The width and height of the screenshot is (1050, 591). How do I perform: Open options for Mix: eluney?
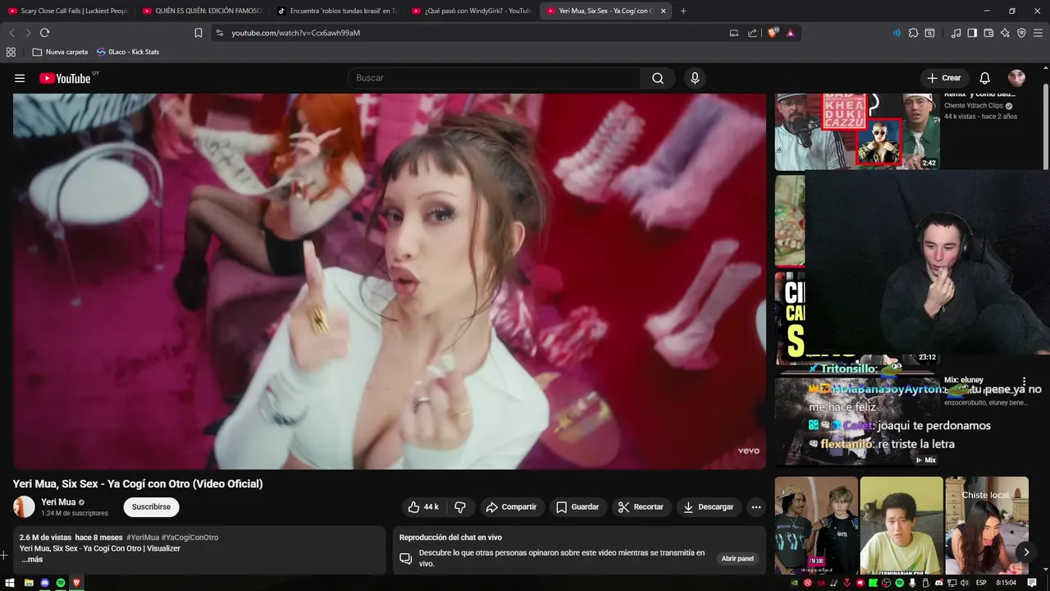click(x=1024, y=381)
